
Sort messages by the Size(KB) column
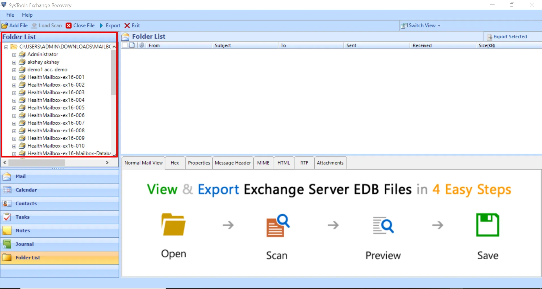coord(509,45)
